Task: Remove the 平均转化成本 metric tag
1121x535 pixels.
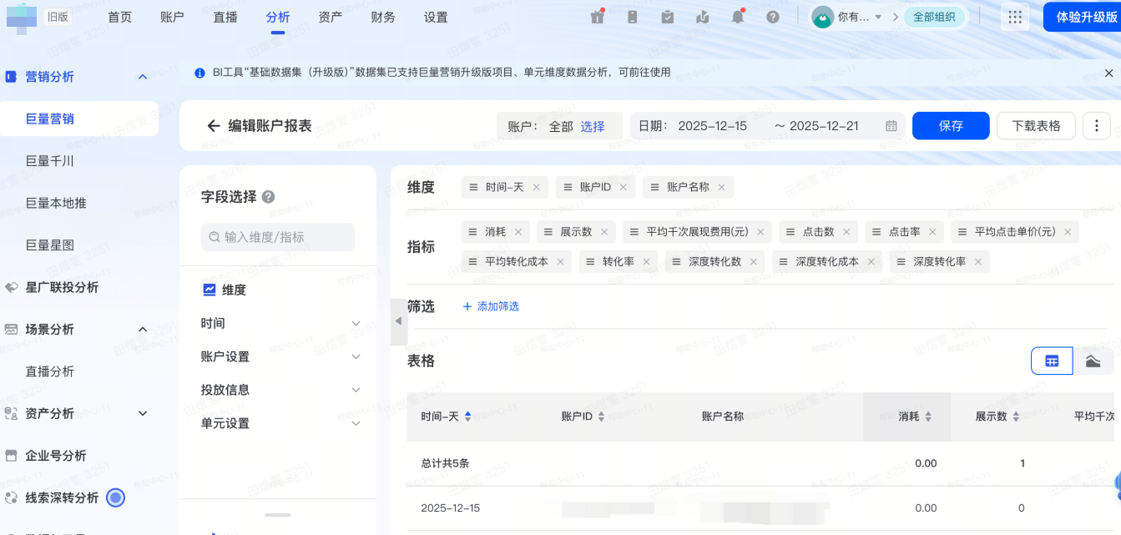Action: pos(560,262)
